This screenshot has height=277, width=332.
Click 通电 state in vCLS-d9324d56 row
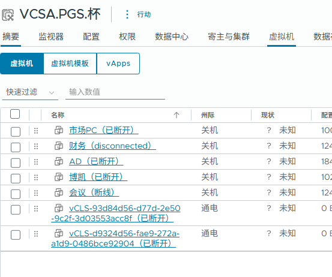210,233
